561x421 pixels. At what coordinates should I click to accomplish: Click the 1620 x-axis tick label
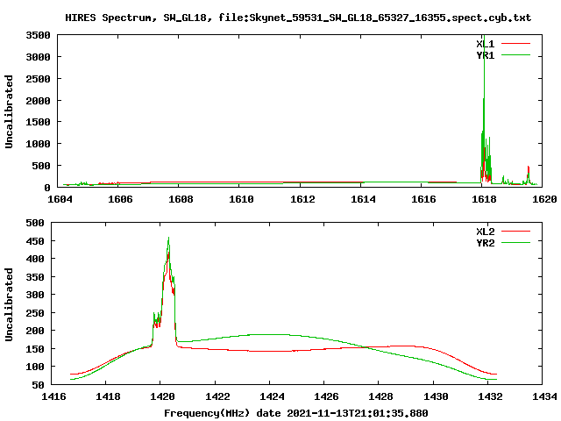coord(544,199)
